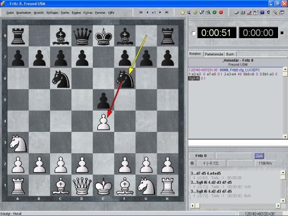
Task: Click the second-to-last toolbar icon
Action: click(x=275, y=13)
